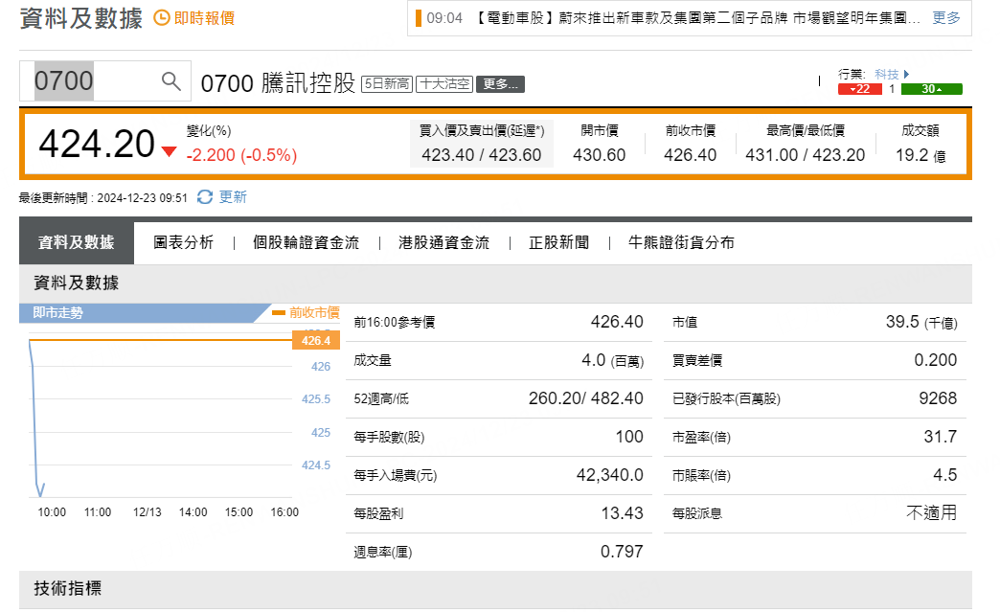Click the 每手股數 value 100
1000x612 pixels.
629,437
